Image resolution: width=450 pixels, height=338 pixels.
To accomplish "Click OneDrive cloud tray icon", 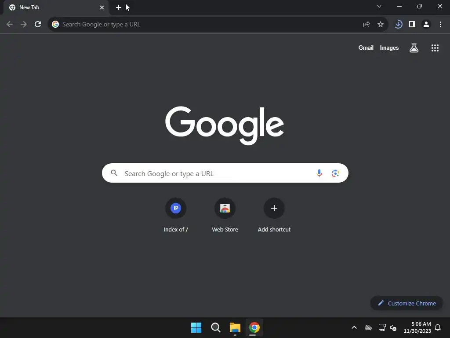I will [368, 327].
